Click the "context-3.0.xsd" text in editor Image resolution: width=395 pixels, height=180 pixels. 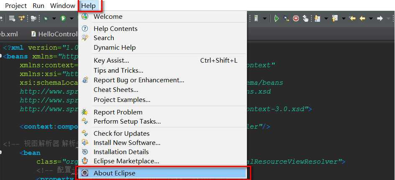click(275, 109)
